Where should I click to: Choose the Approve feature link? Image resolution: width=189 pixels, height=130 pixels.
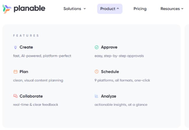(x=109, y=47)
